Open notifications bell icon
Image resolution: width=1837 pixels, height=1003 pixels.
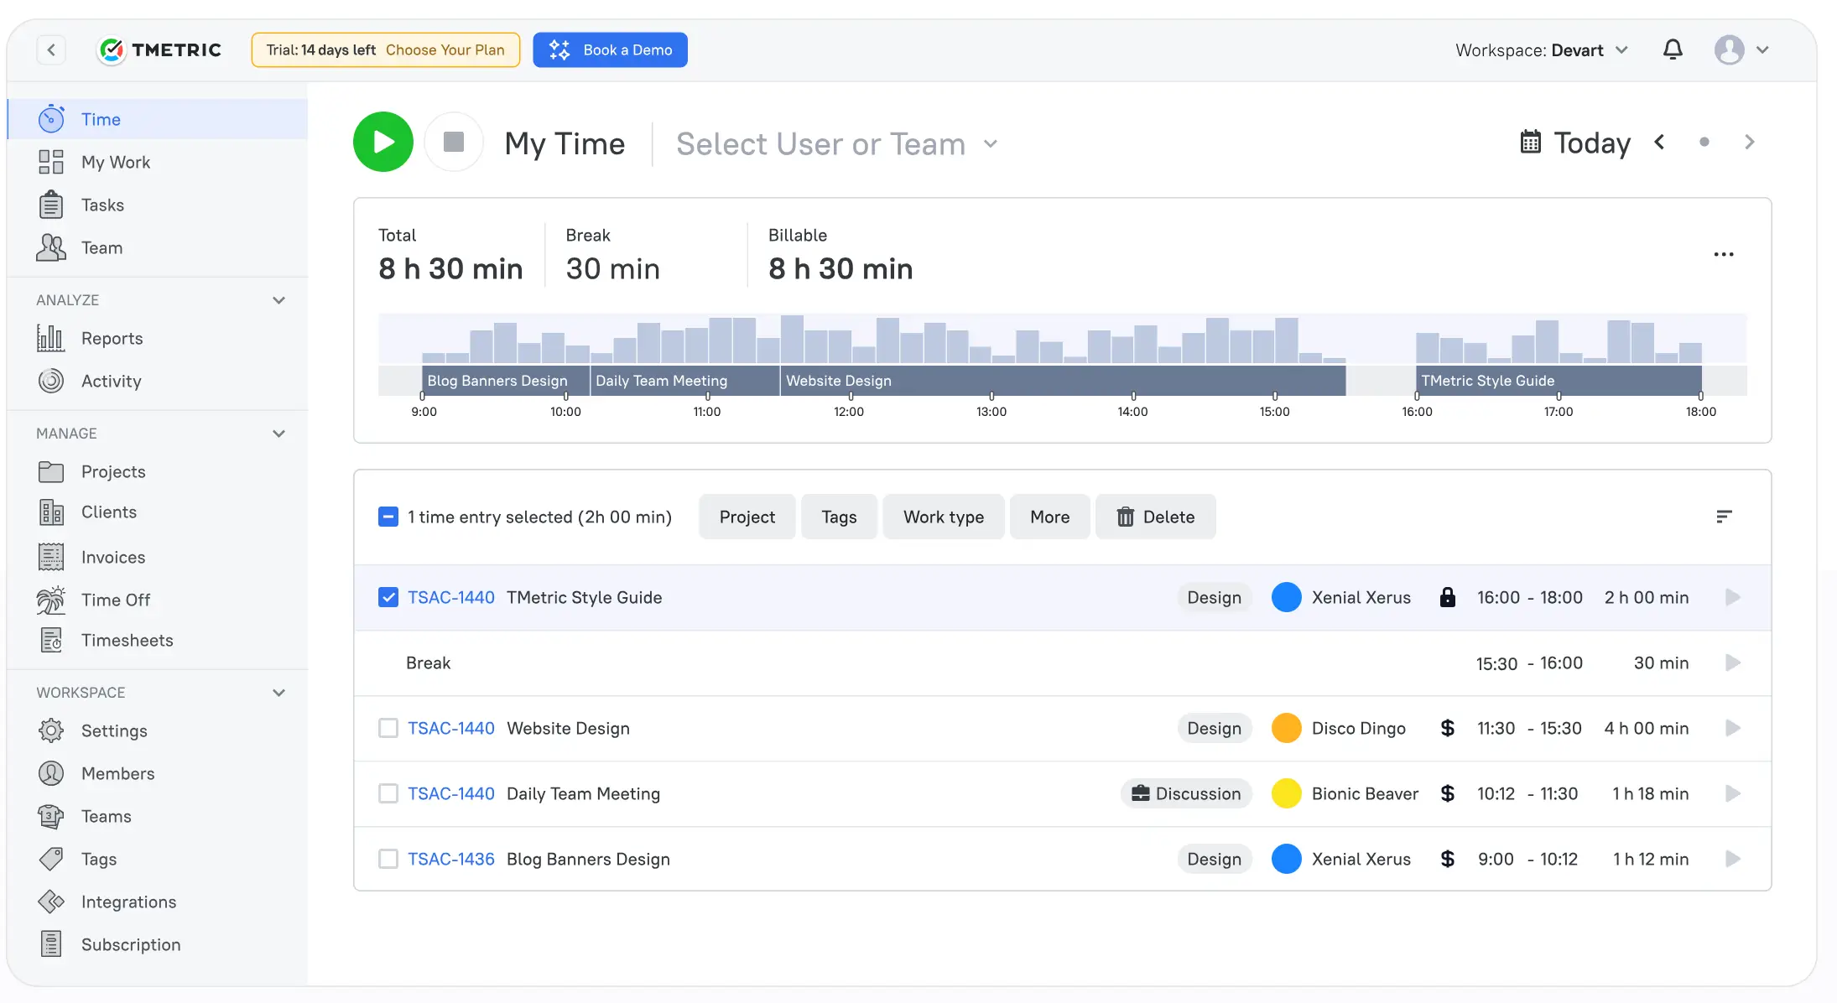click(1673, 49)
